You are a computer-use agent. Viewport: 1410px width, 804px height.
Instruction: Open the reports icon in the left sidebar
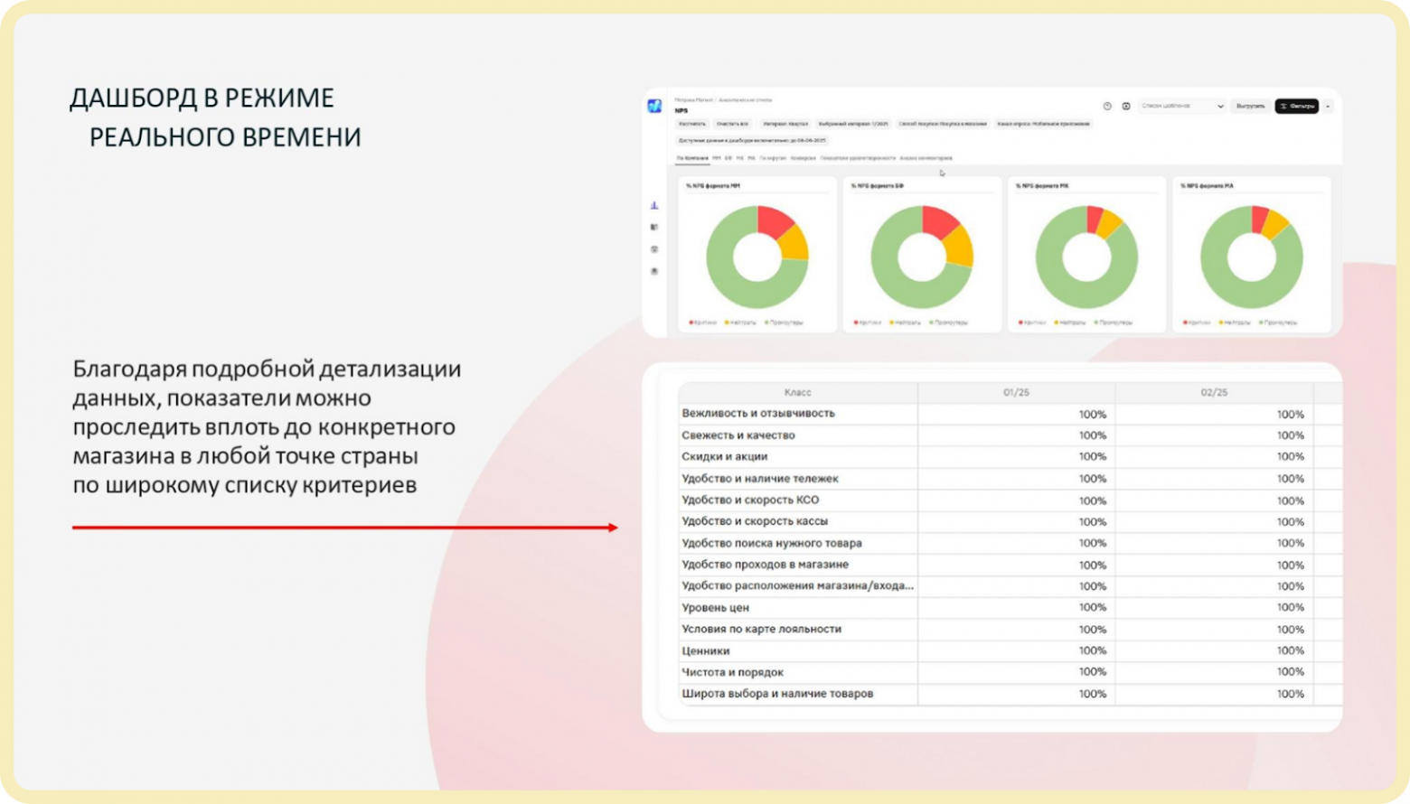tap(654, 228)
